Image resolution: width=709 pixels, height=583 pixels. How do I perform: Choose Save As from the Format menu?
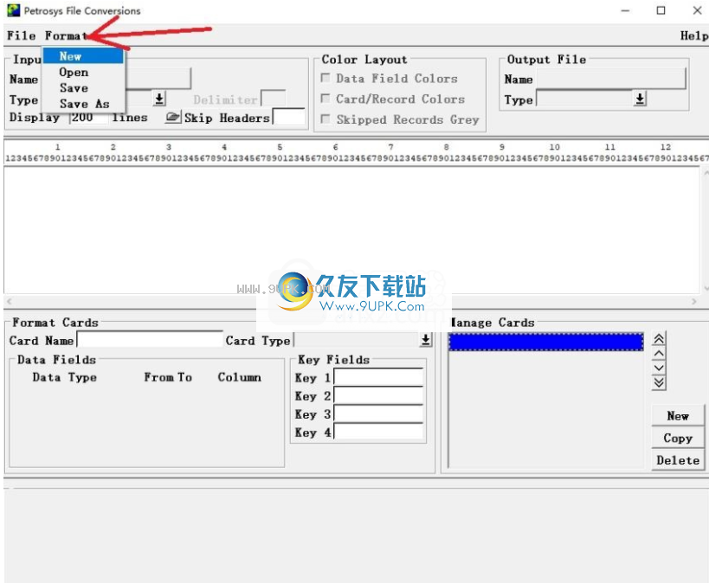(83, 104)
